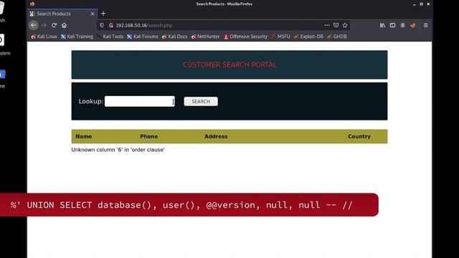Open the Firefox hamburger menu
The width and height of the screenshot is (459, 258).
[x=425, y=26]
